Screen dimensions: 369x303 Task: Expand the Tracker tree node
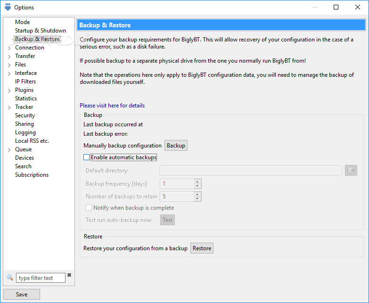coord(9,107)
